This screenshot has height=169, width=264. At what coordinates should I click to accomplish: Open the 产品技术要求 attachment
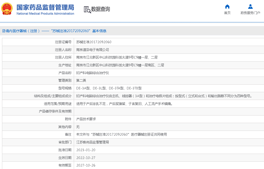(x=86, y=119)
